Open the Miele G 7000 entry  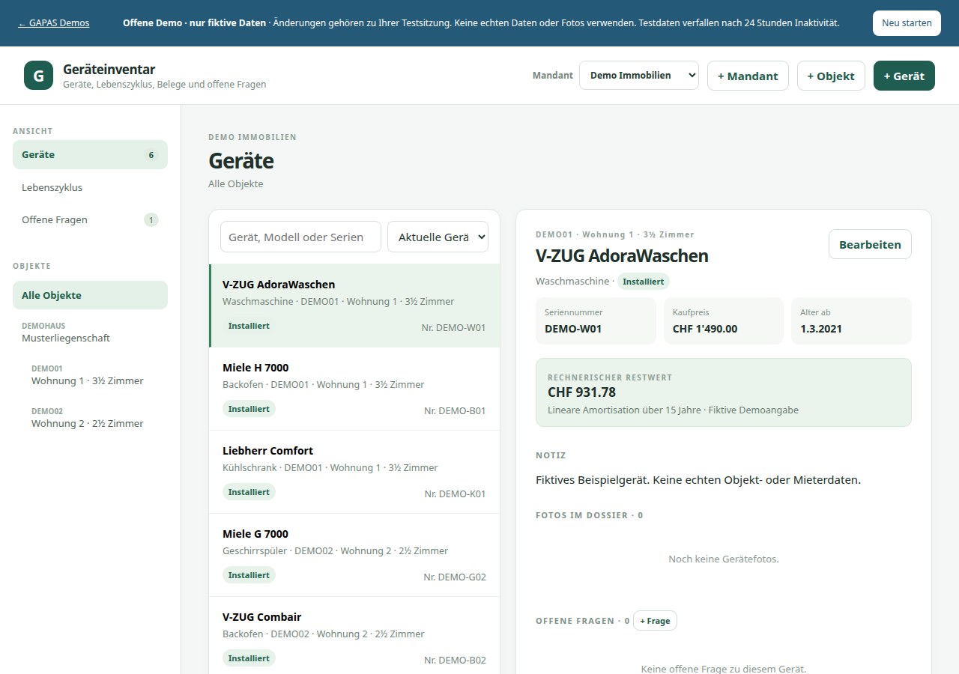coord(354,555)
